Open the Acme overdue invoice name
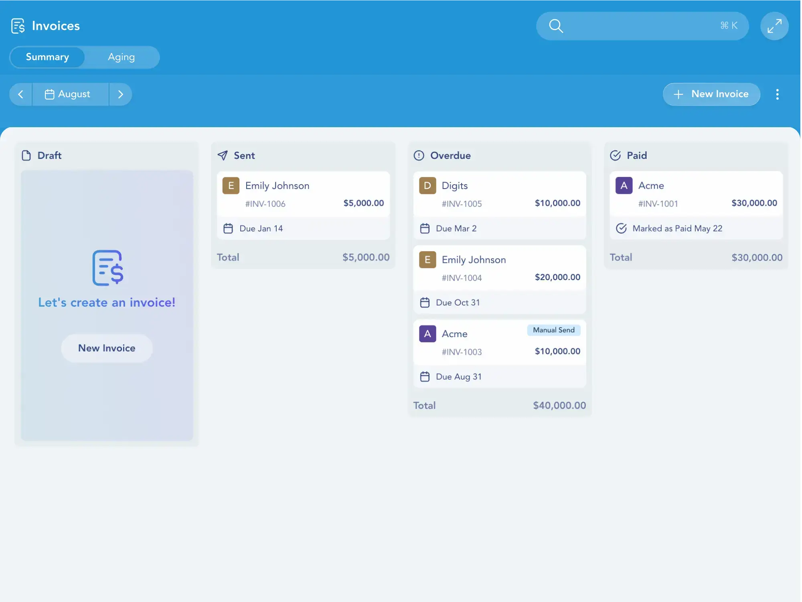802x602 pixels. [x=455, y=334]
